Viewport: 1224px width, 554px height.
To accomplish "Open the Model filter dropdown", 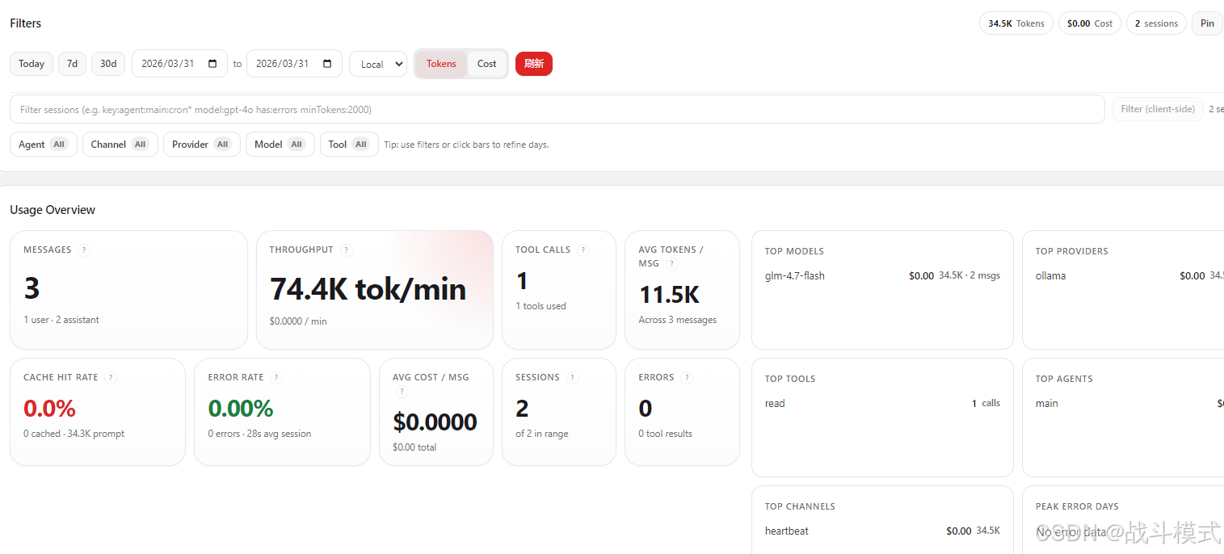I will tap(280, 145).
